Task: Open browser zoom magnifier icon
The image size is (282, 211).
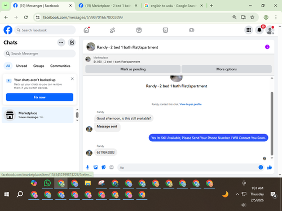Action: coord(234,17)
